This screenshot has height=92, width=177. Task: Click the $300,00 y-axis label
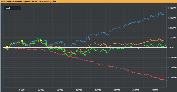click(172, 18)
